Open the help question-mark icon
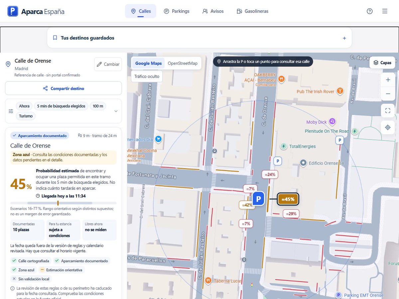Image resolution: width=399 pixels, height=299 pixels. pyautogui.click(x=369, y=11)
